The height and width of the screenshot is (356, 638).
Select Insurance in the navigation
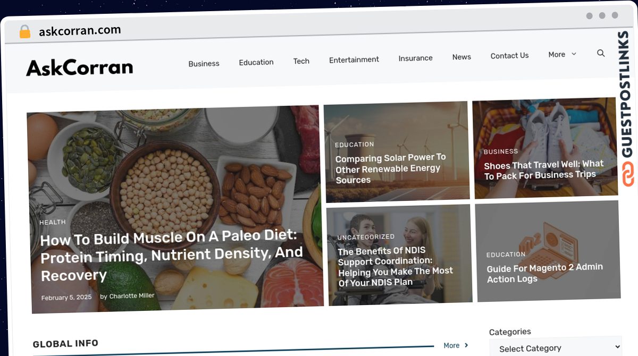[x=416, y=58]
